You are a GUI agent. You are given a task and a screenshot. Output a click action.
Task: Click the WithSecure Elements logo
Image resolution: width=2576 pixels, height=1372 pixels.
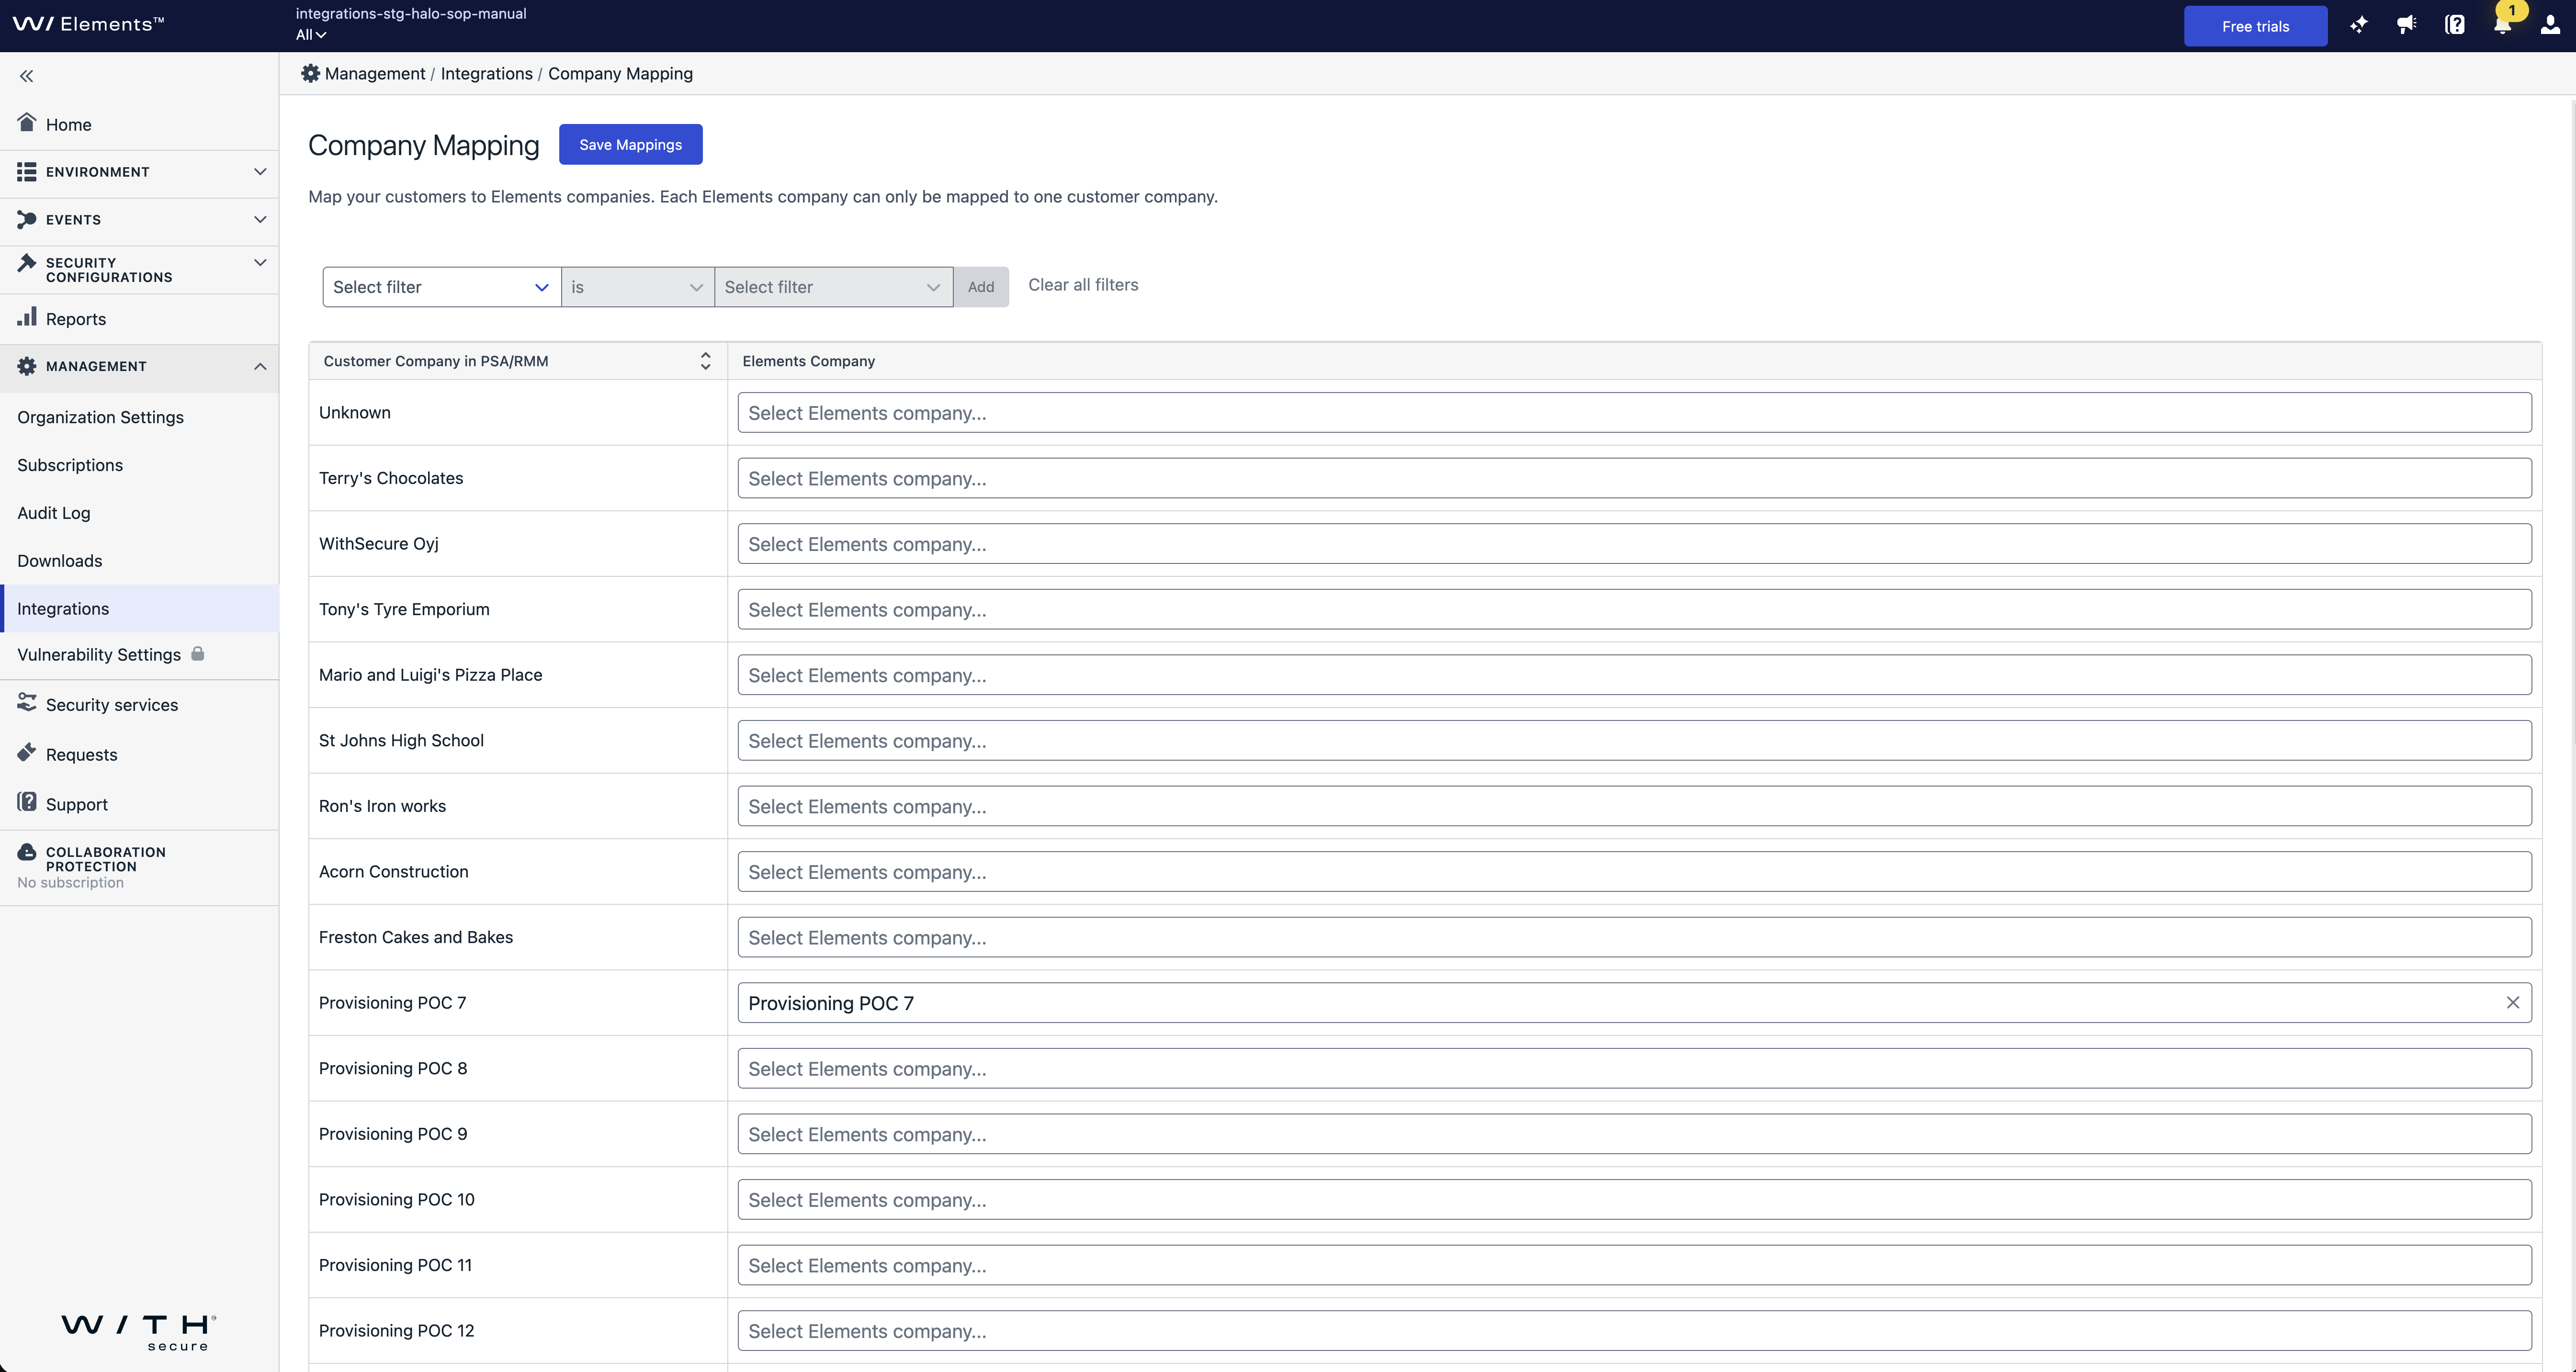[x=88, y=24]
